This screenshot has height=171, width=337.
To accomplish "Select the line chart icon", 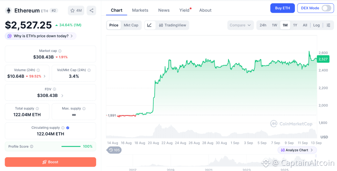I will (150, 25).
